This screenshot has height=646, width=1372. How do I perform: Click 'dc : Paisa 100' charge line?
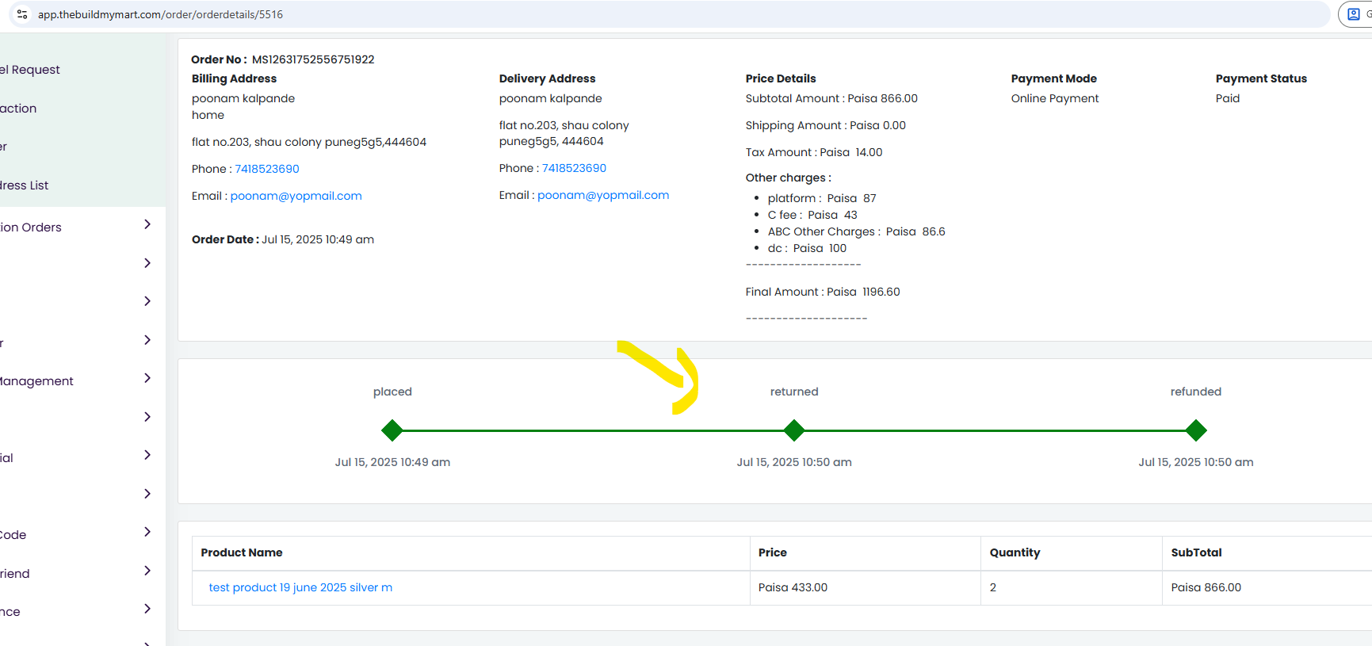point(807,248)
